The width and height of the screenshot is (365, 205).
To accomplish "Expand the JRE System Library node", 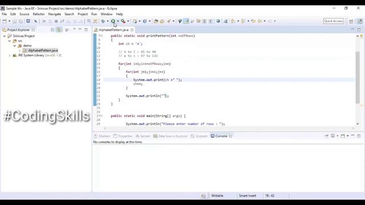I will pos(10,55).
